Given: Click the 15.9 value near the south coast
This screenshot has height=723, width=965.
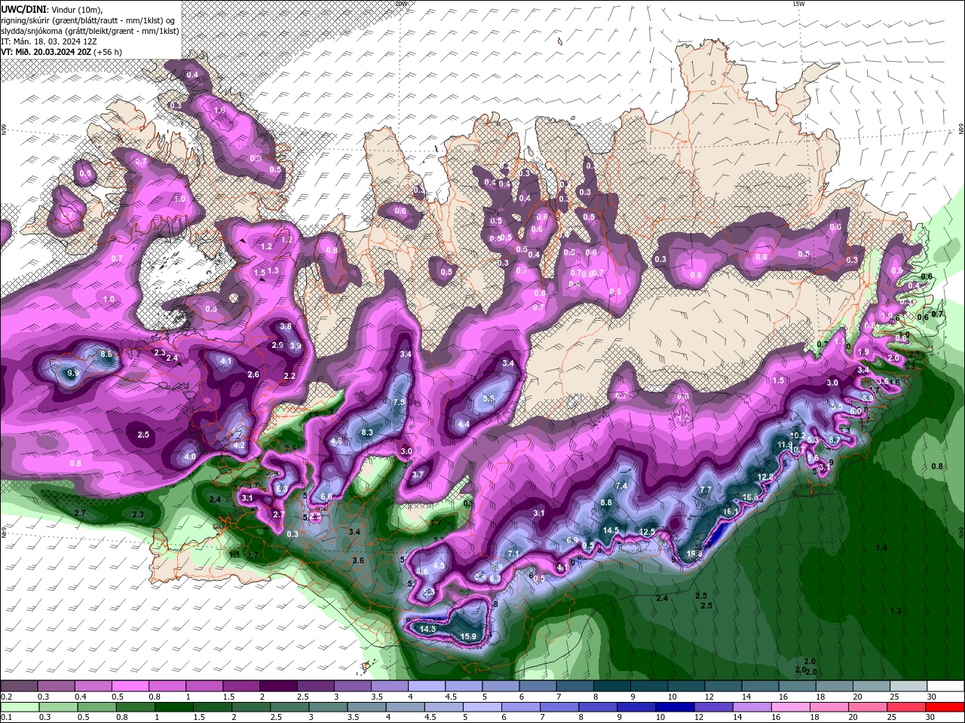Looking at the screenshot, I should click(468, 636).
